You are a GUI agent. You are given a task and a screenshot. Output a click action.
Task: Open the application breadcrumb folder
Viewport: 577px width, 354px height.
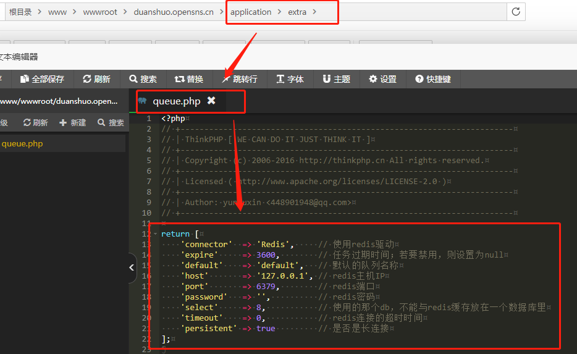(x=251, y=12)
